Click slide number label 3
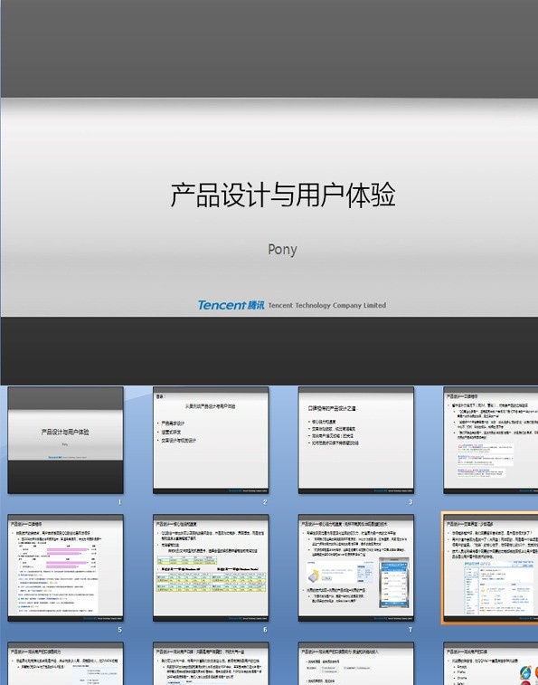The width and height of the screenshot is (538, 685). (x=410, y=502)
